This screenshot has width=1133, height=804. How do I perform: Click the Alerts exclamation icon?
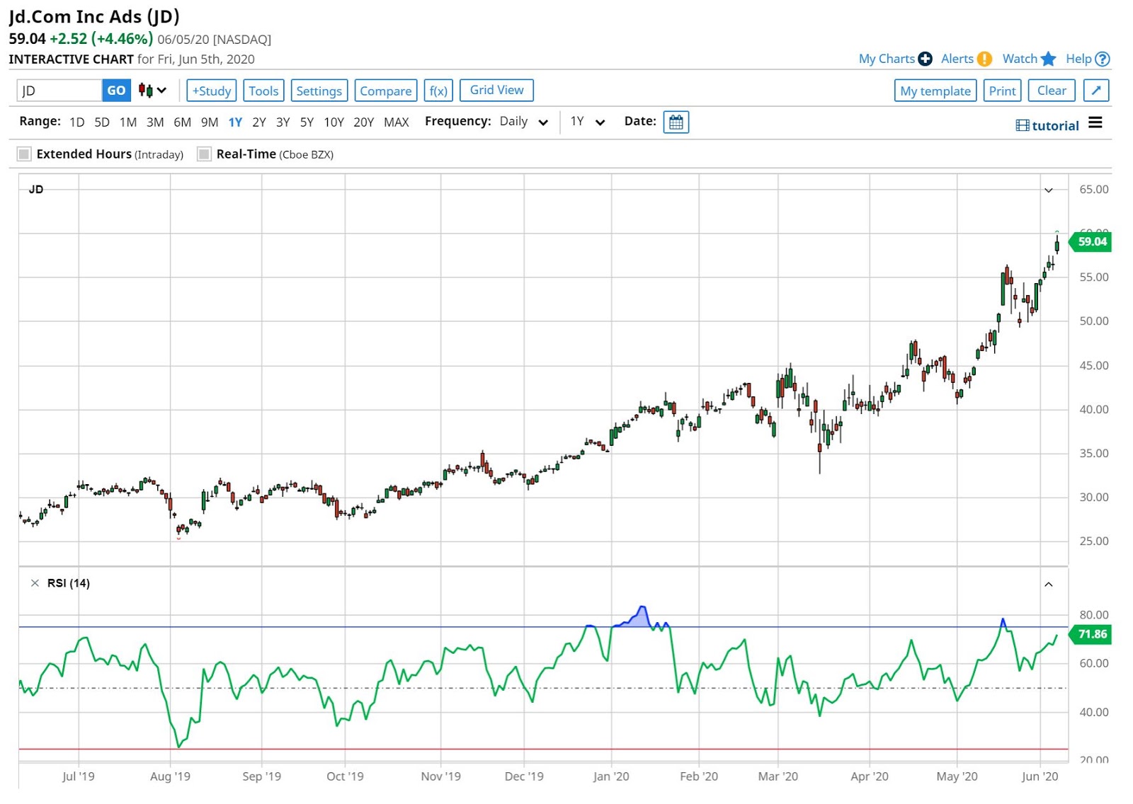pyautogui.click(x=984, y=59)
